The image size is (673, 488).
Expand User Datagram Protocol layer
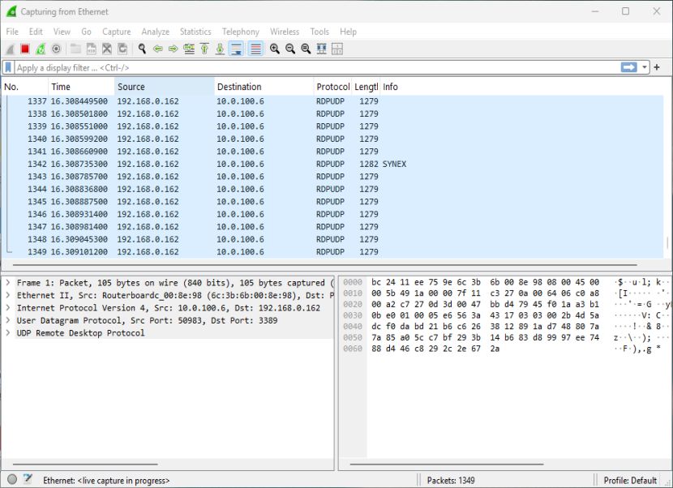coord(8,320)
